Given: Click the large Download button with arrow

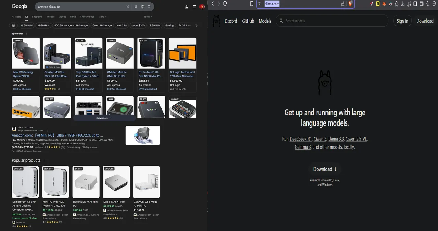Looking at the screenshot, I should click(325, 169).
